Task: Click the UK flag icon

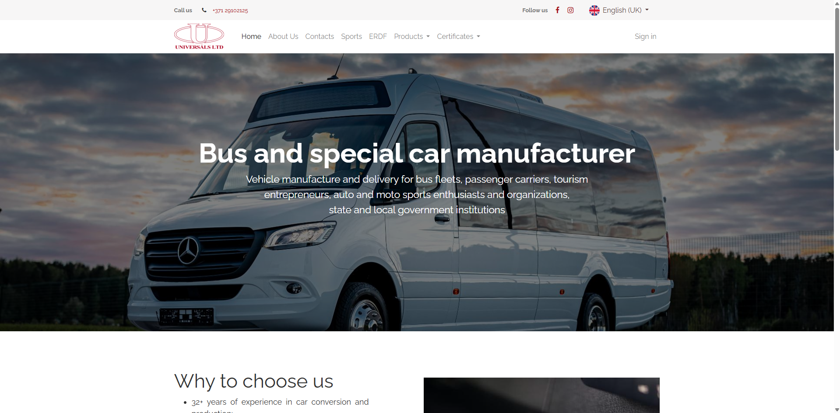Action: (594, 10)
